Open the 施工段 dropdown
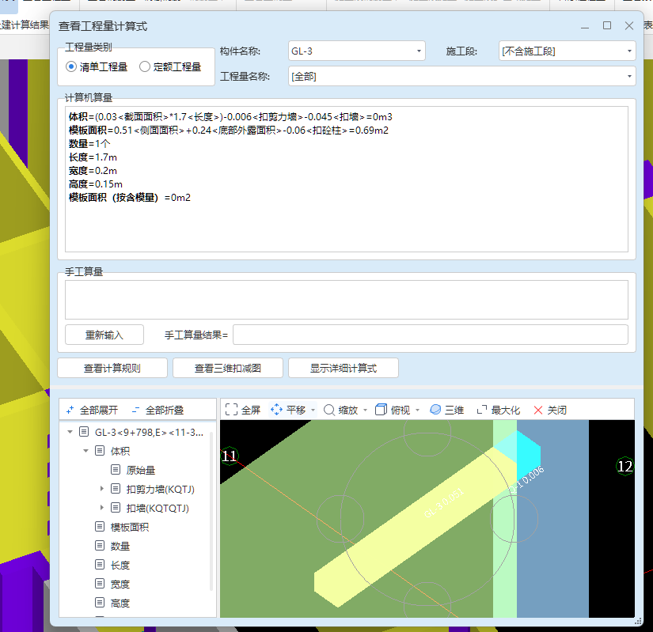Image resolution: width=653 pixels, height=632 pixels. [629, 51]
